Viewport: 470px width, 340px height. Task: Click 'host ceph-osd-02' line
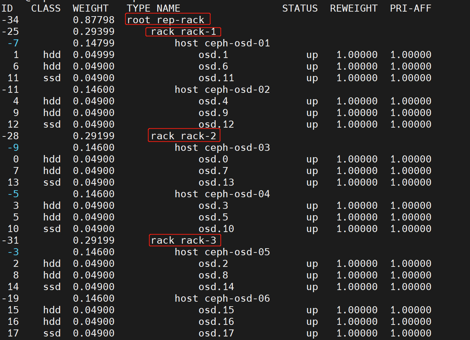[222, 90]
